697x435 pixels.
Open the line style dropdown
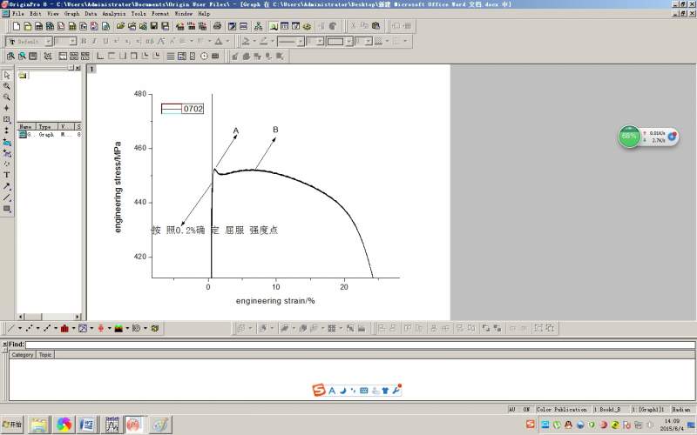point(301,41)
